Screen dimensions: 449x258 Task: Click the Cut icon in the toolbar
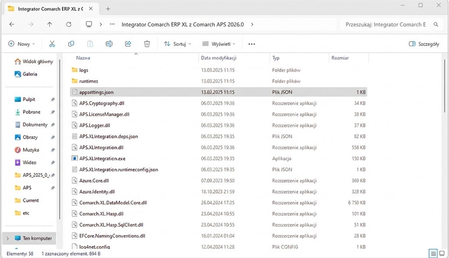(52, 44)
